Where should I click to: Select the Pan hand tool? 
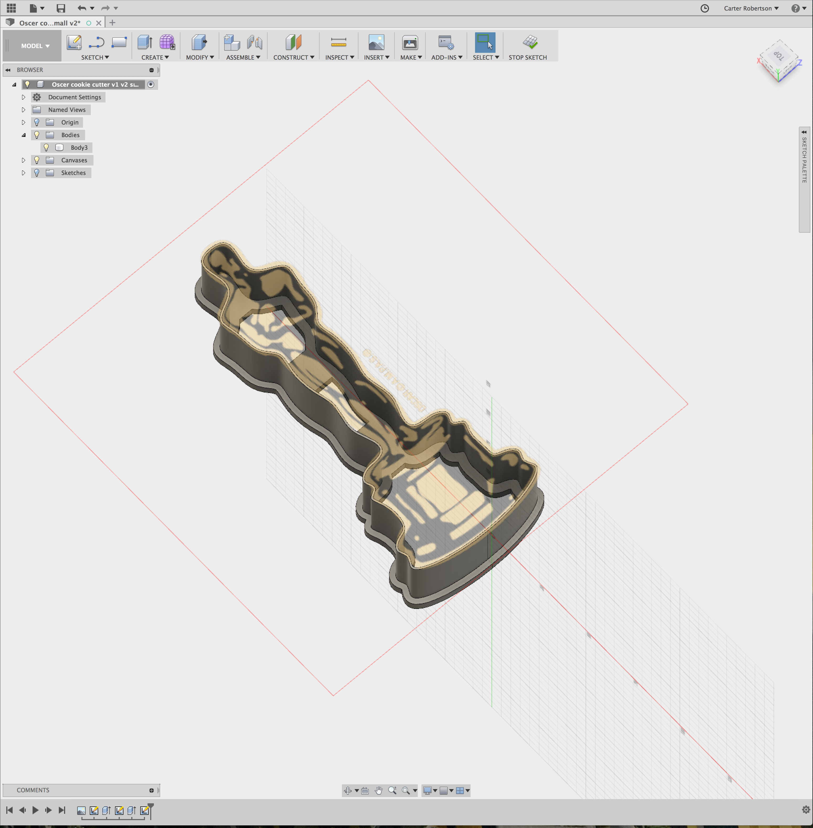click(x=379, y=790)
